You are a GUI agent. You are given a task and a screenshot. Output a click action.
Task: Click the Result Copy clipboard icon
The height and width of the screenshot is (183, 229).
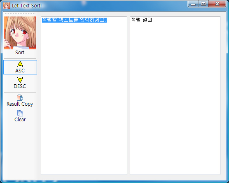click(x=20, y=98)
